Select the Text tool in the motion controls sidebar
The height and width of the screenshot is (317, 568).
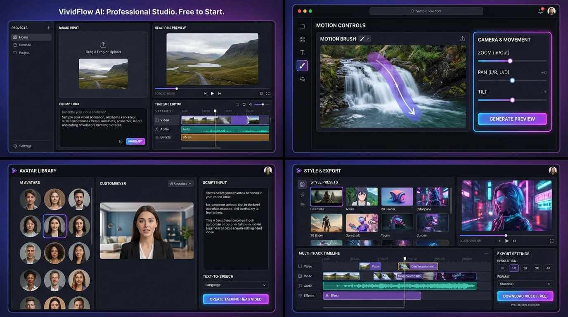pos(302,52)
